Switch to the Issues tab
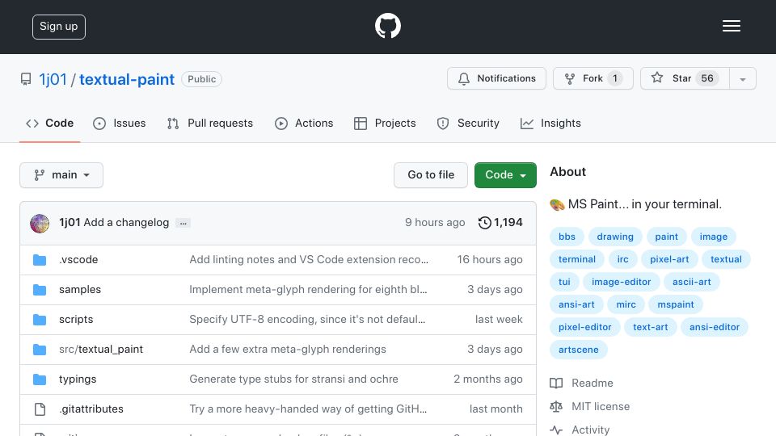This screenshot has width=776, height=436. coord(120,123)
